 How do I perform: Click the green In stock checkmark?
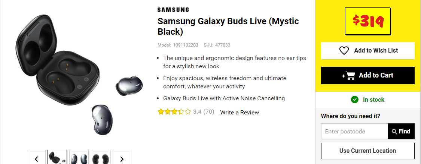[354, 100]
